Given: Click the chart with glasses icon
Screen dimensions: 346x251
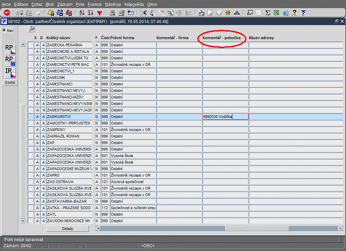Looking at the screenshot, I should 250,13.
